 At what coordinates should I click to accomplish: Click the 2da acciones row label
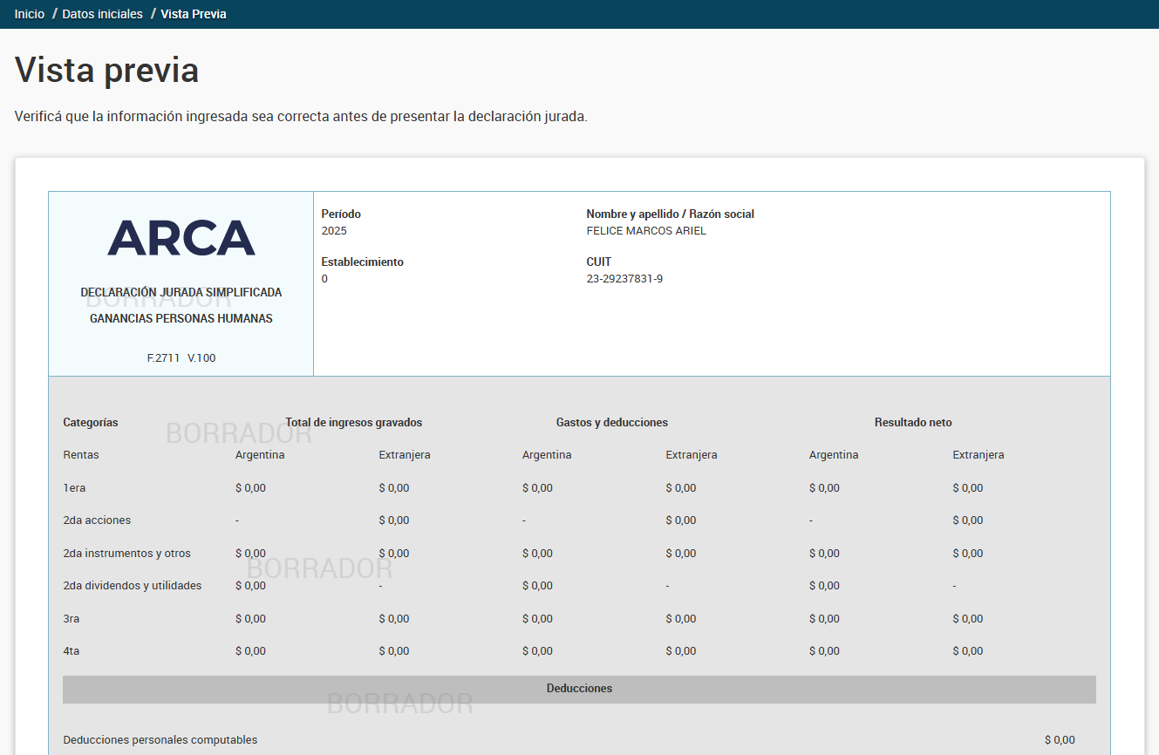click(x=97, y=520)
